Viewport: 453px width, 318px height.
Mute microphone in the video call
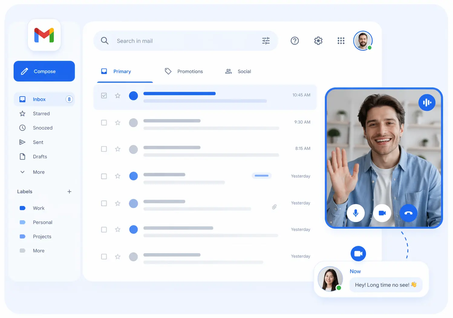click(x=356, y=213)
